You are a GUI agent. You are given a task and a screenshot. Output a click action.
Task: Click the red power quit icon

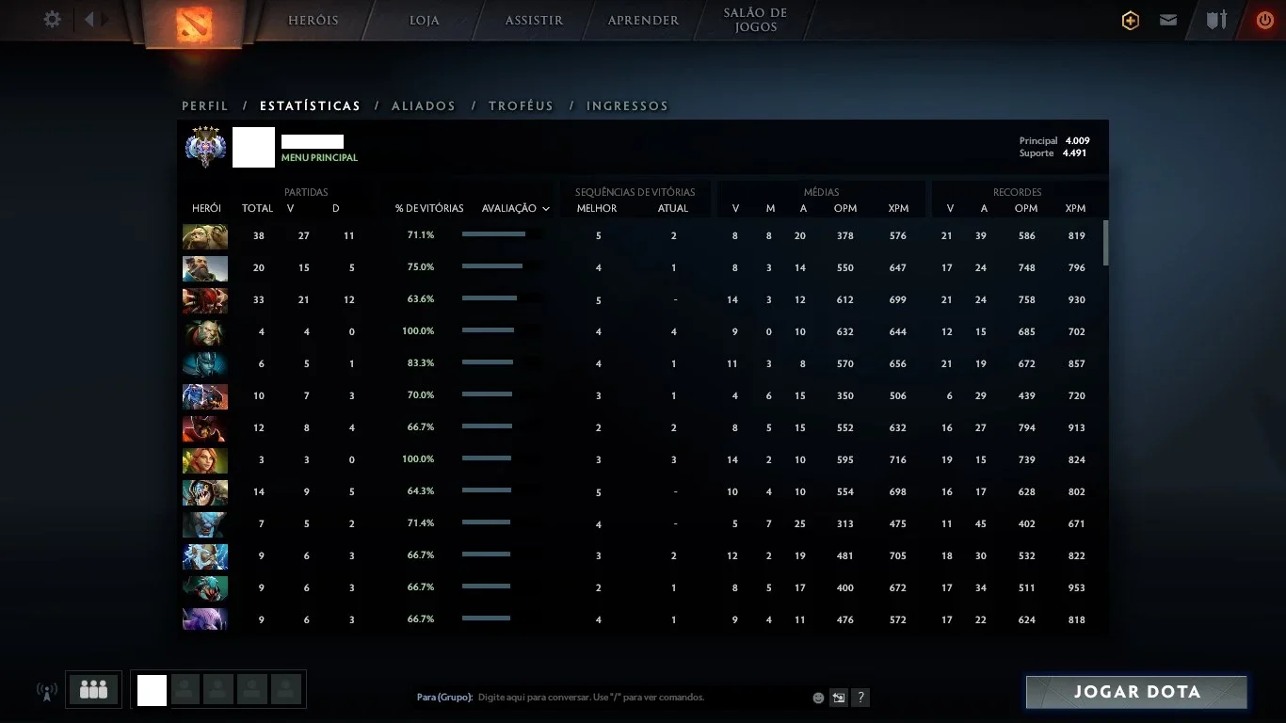(1265, 20)
